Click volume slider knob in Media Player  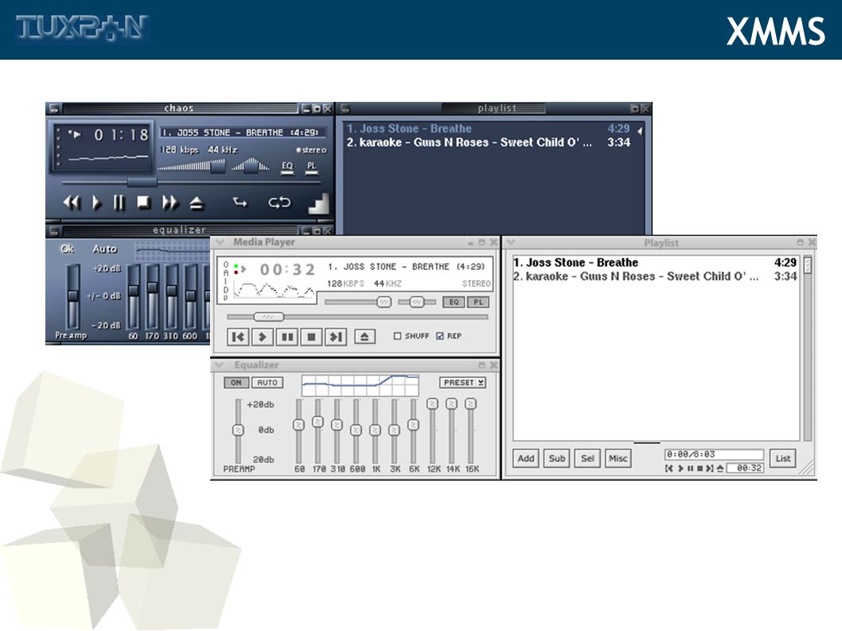(384, 302)
